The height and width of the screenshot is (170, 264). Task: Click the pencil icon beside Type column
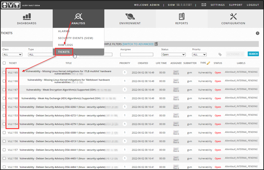coord(209,63)
